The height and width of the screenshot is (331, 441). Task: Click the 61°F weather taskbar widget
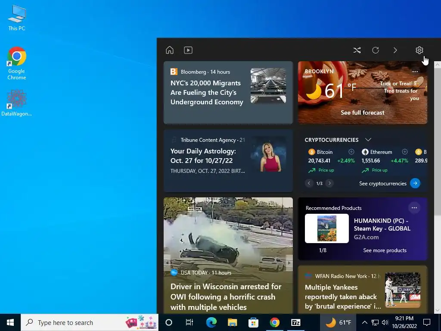339,322
